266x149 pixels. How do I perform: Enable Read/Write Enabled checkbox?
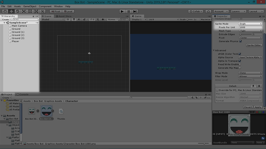coord(240,64)
